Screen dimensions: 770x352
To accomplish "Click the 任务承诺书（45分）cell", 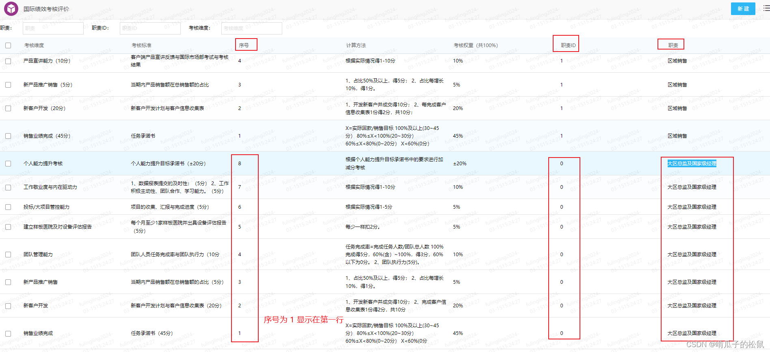I will (152, 333).
